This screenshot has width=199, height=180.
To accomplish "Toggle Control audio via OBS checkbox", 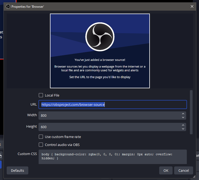I will 41,145.
